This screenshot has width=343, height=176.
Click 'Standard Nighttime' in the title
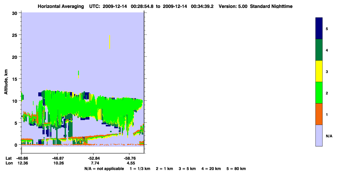click(x=271, y=6)
